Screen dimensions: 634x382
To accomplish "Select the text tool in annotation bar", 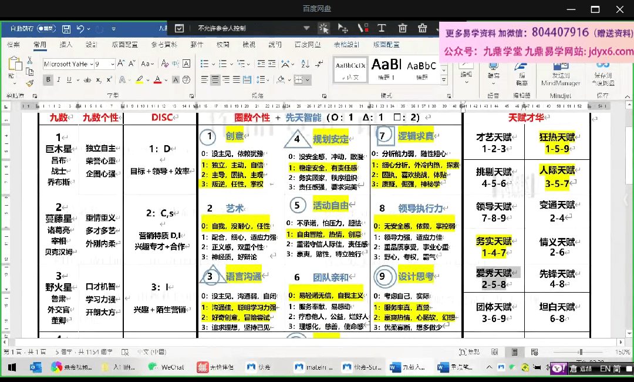I will click(382, 28).
